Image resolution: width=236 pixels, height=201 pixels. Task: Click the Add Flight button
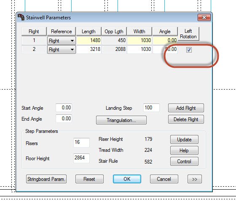(186, 108)
